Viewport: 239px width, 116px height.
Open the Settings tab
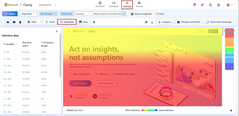[139, 4]
